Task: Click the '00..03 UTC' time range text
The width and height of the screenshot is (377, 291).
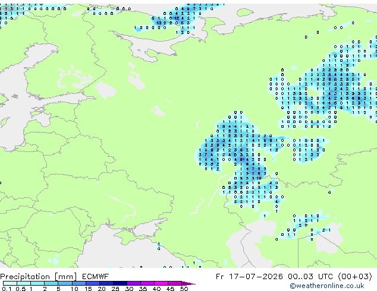Action: coord(310,277)
